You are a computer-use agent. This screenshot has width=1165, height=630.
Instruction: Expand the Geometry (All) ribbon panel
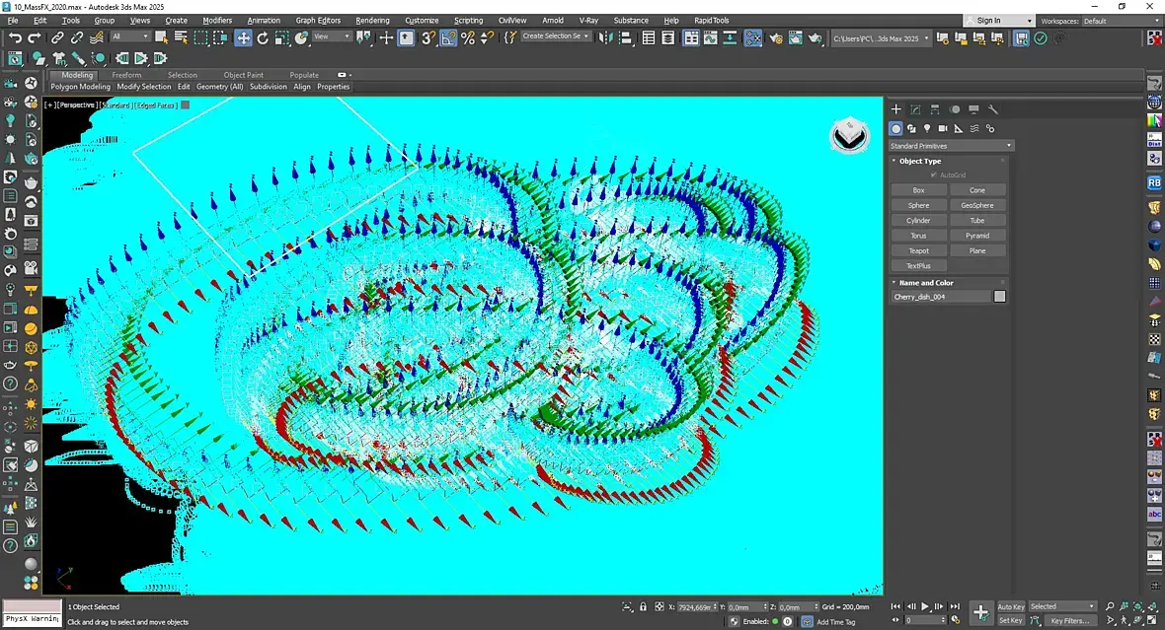(x=219, y=87)
